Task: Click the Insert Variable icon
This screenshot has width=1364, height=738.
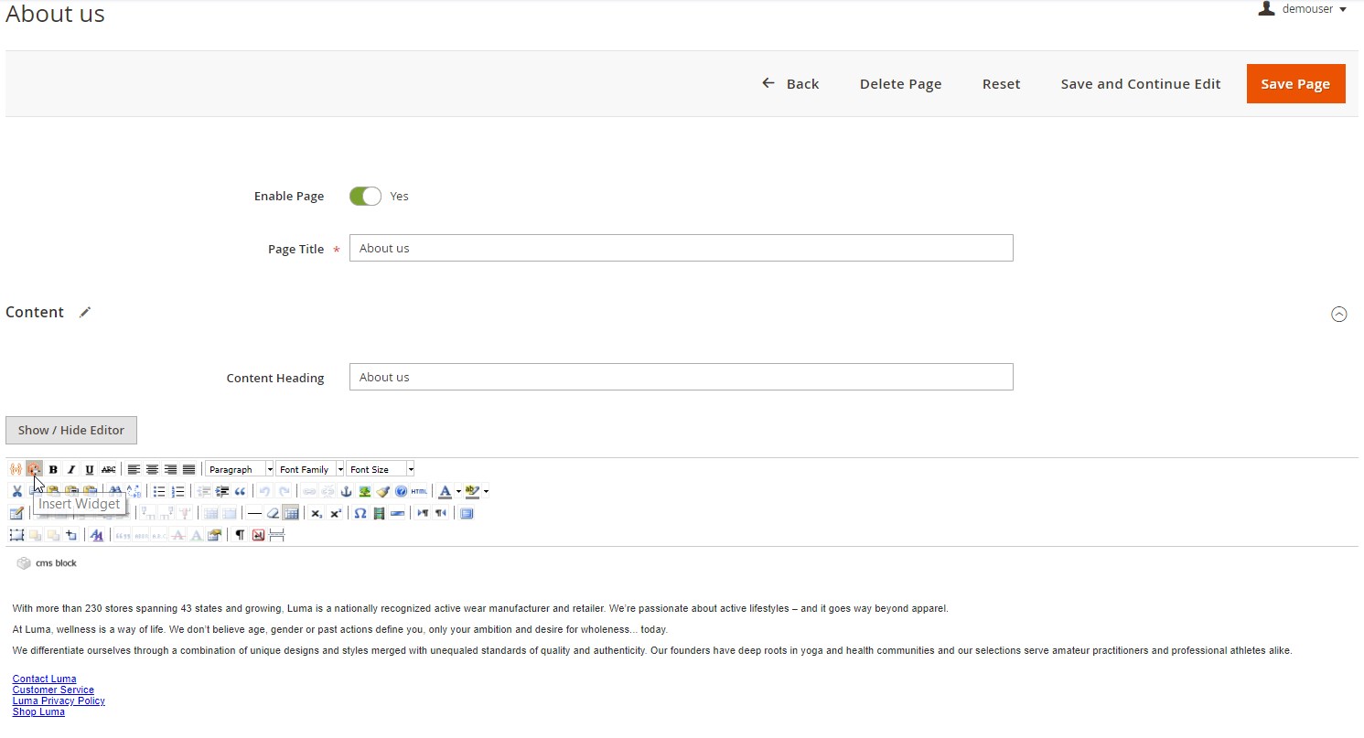Action: click(x=16, y=469)
